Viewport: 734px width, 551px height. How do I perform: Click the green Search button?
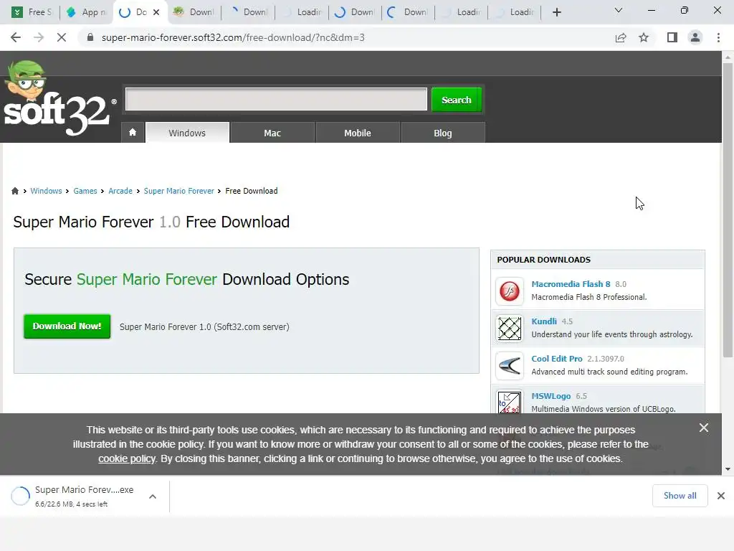click(x=457, y=100)
